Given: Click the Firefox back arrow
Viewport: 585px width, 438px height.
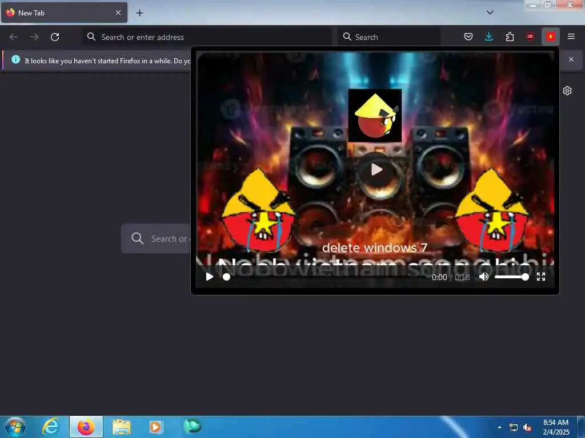Looking at the screenshot, I should tap(14, 37).
